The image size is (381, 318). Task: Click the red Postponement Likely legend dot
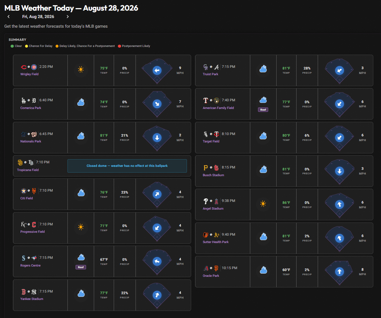(119, 46)
